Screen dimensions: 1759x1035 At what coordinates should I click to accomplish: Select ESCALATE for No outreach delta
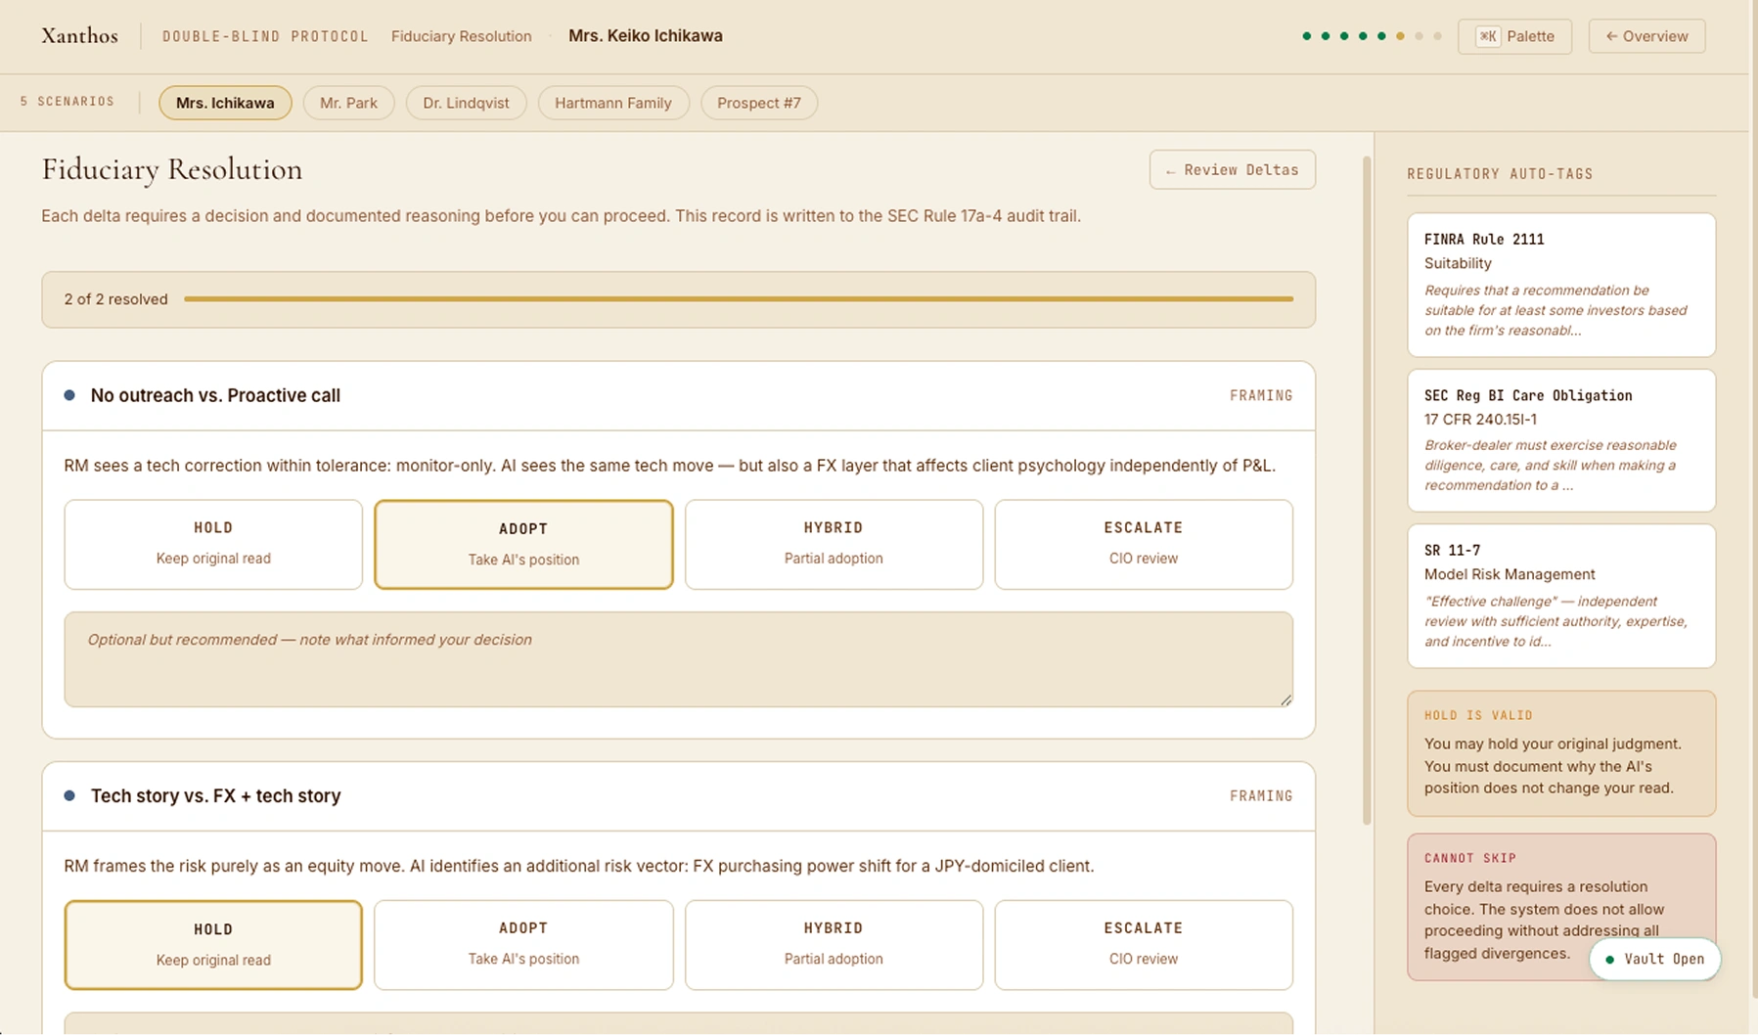1143,544
